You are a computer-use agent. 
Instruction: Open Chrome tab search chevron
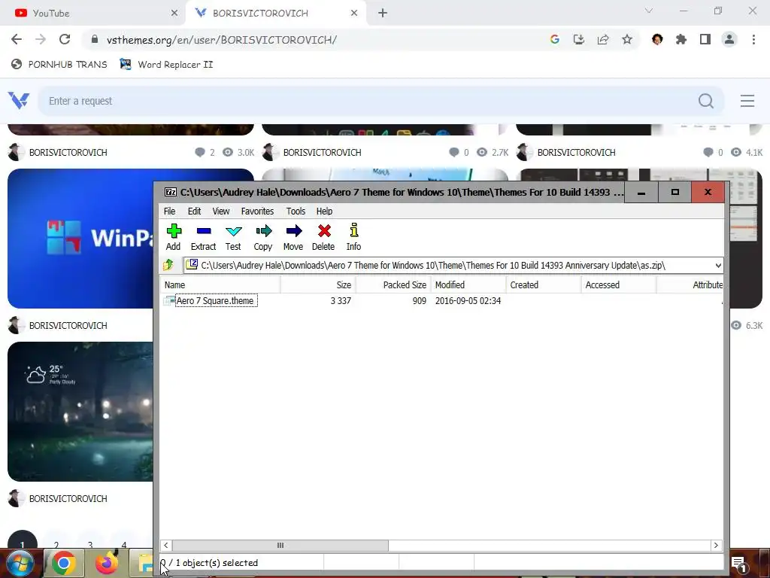pos(649,11)
